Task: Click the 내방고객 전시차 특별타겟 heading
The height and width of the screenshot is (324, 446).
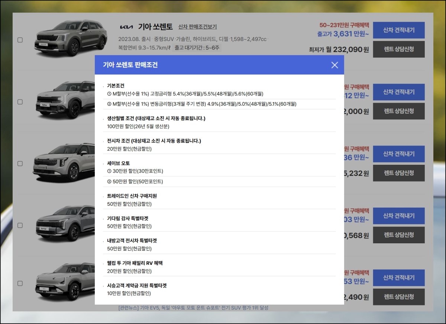Action: pyautogui.click(x=132, y=240)
